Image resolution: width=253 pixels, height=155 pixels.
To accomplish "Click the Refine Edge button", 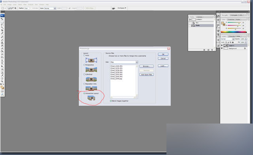I will click(x=90, y=8).
